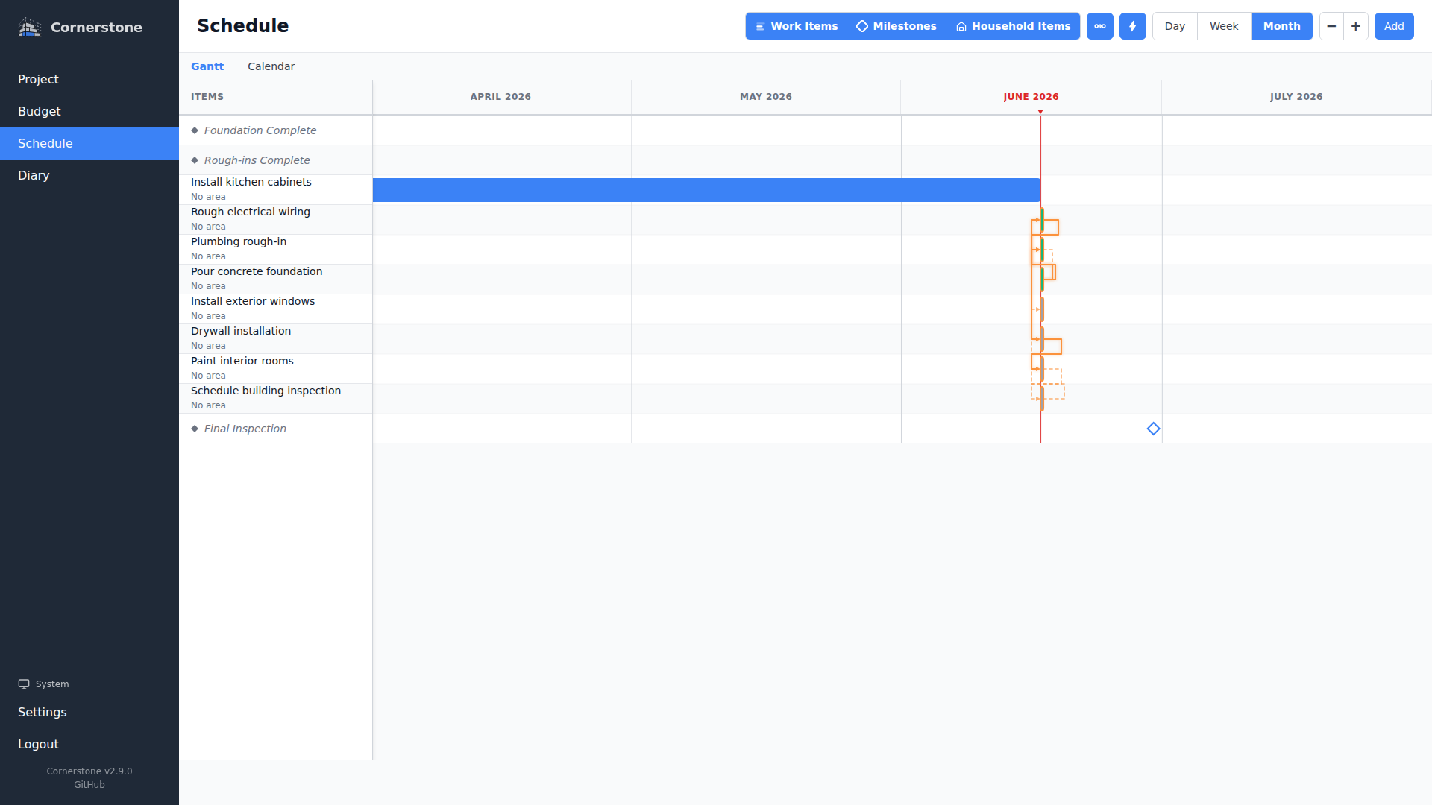Viewport: 1432px width, 805px height.
Task: Zoom out with the minus button
Action: (x=1331, y=26)
